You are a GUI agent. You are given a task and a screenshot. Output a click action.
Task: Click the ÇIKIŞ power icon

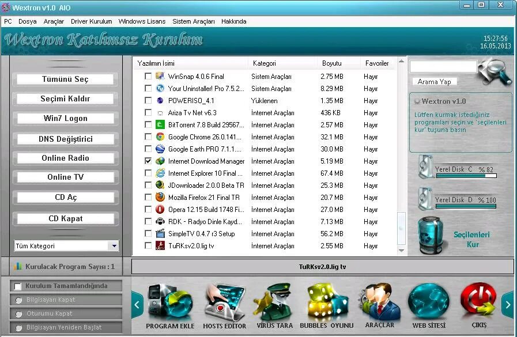click(479, 301)
